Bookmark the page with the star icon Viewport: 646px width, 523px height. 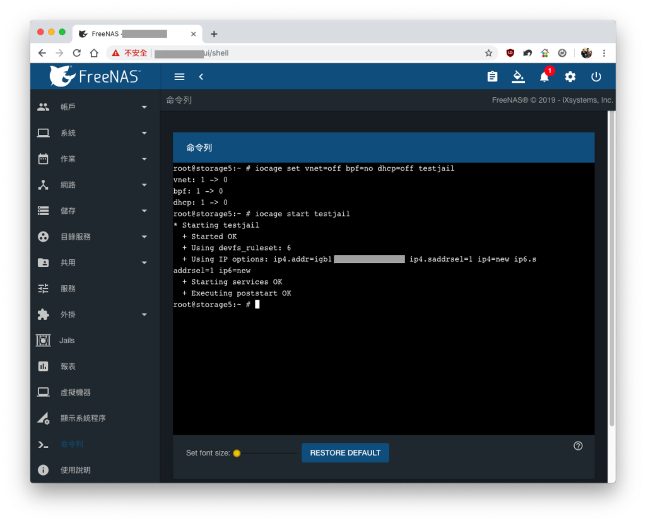488,53
